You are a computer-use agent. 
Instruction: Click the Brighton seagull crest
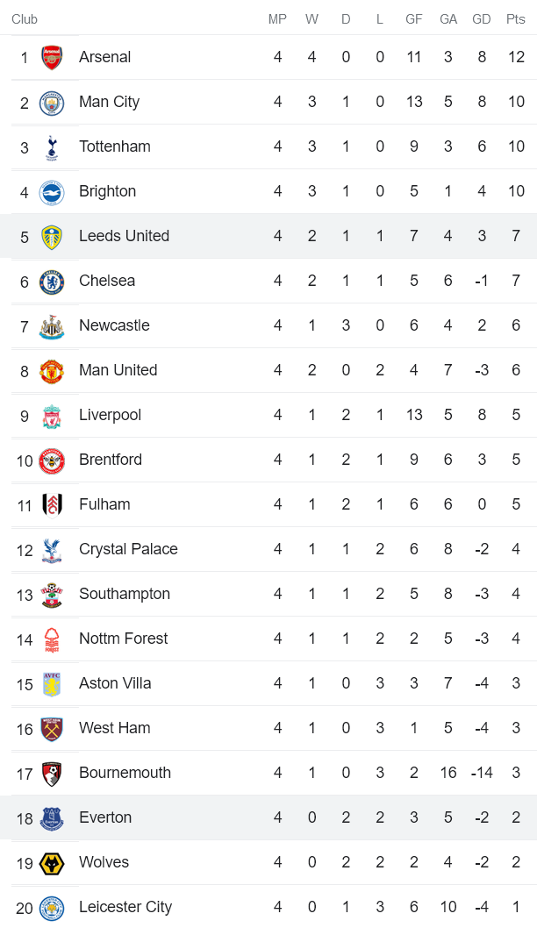click(51, 191)
